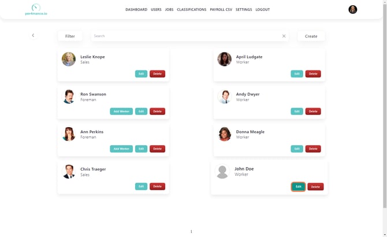Delete April Ludgate's record
387x237 pixels.
pos(313,74)
